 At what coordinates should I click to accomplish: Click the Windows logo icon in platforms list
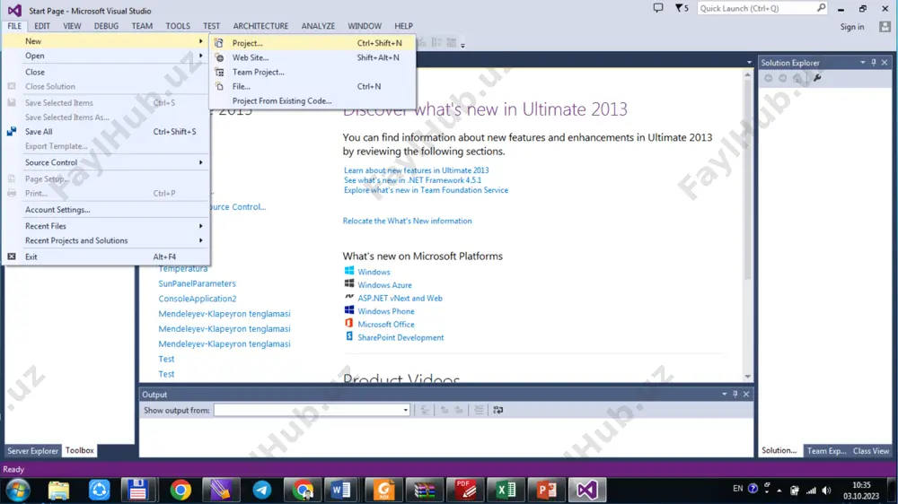tap(348, 271)
